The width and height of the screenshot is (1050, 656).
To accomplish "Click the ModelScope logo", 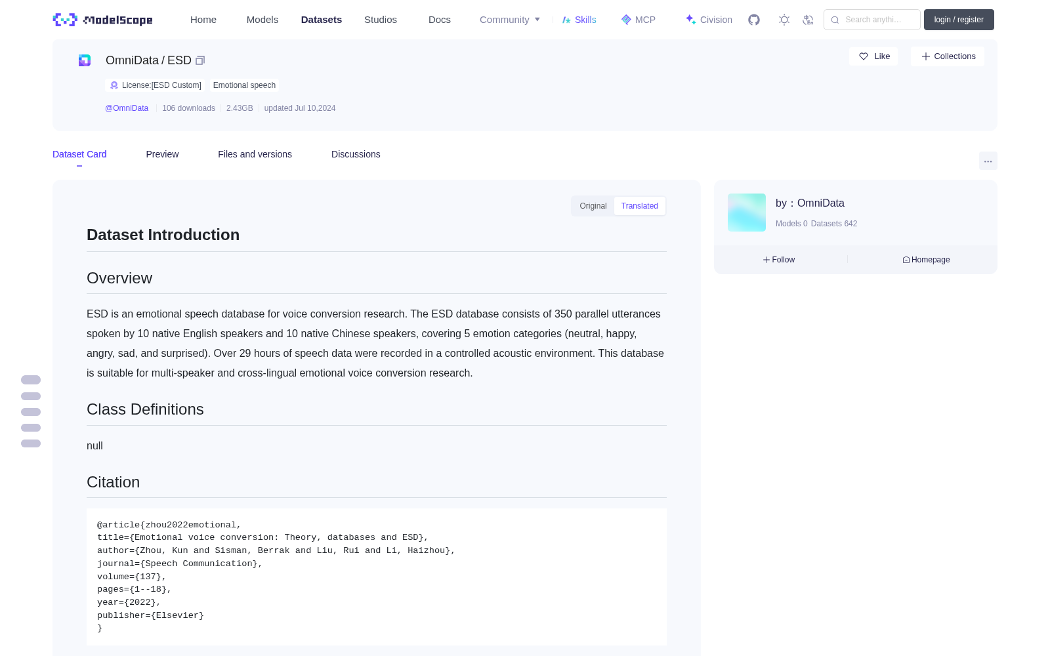I will (x=102, y=20).
